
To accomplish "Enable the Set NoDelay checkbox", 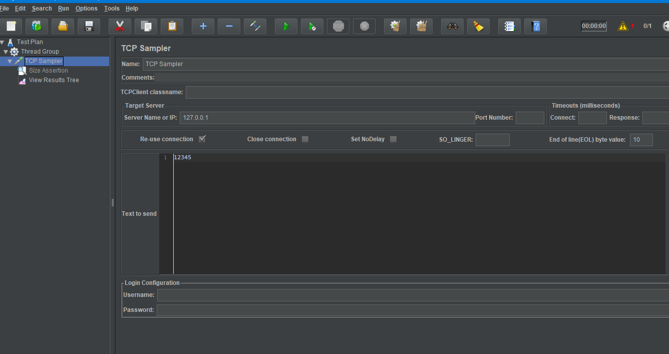I will [x=393, y=139].
